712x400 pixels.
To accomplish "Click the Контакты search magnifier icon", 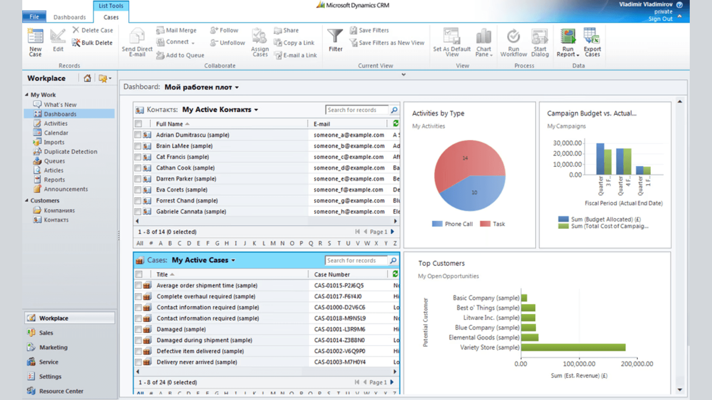I will (394, 110).
